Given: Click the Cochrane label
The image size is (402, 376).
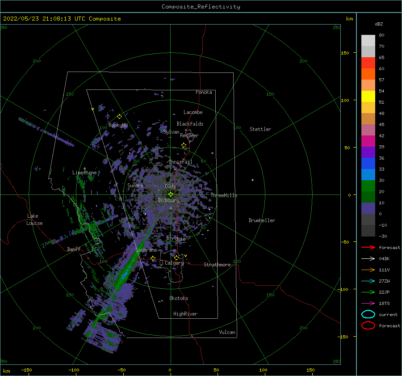Looking at the screenshot, I should 146,250.
